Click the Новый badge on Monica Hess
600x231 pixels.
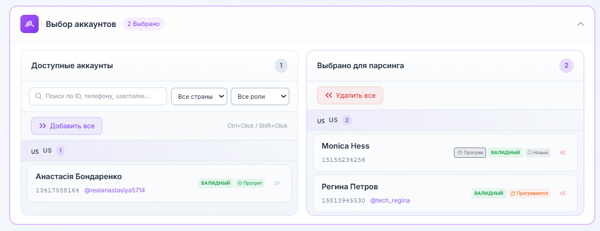point(537,153)
